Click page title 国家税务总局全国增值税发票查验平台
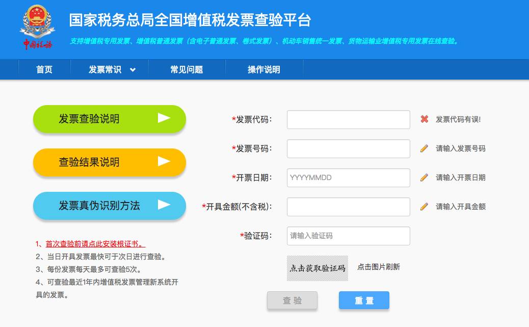 click(x=190, y=20)
